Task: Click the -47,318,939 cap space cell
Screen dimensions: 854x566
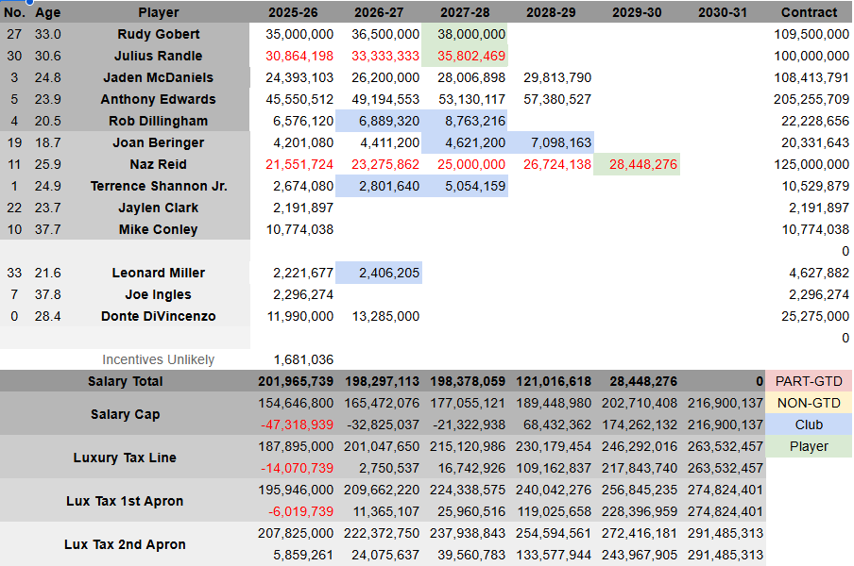Action: click(x=293, y=424)
